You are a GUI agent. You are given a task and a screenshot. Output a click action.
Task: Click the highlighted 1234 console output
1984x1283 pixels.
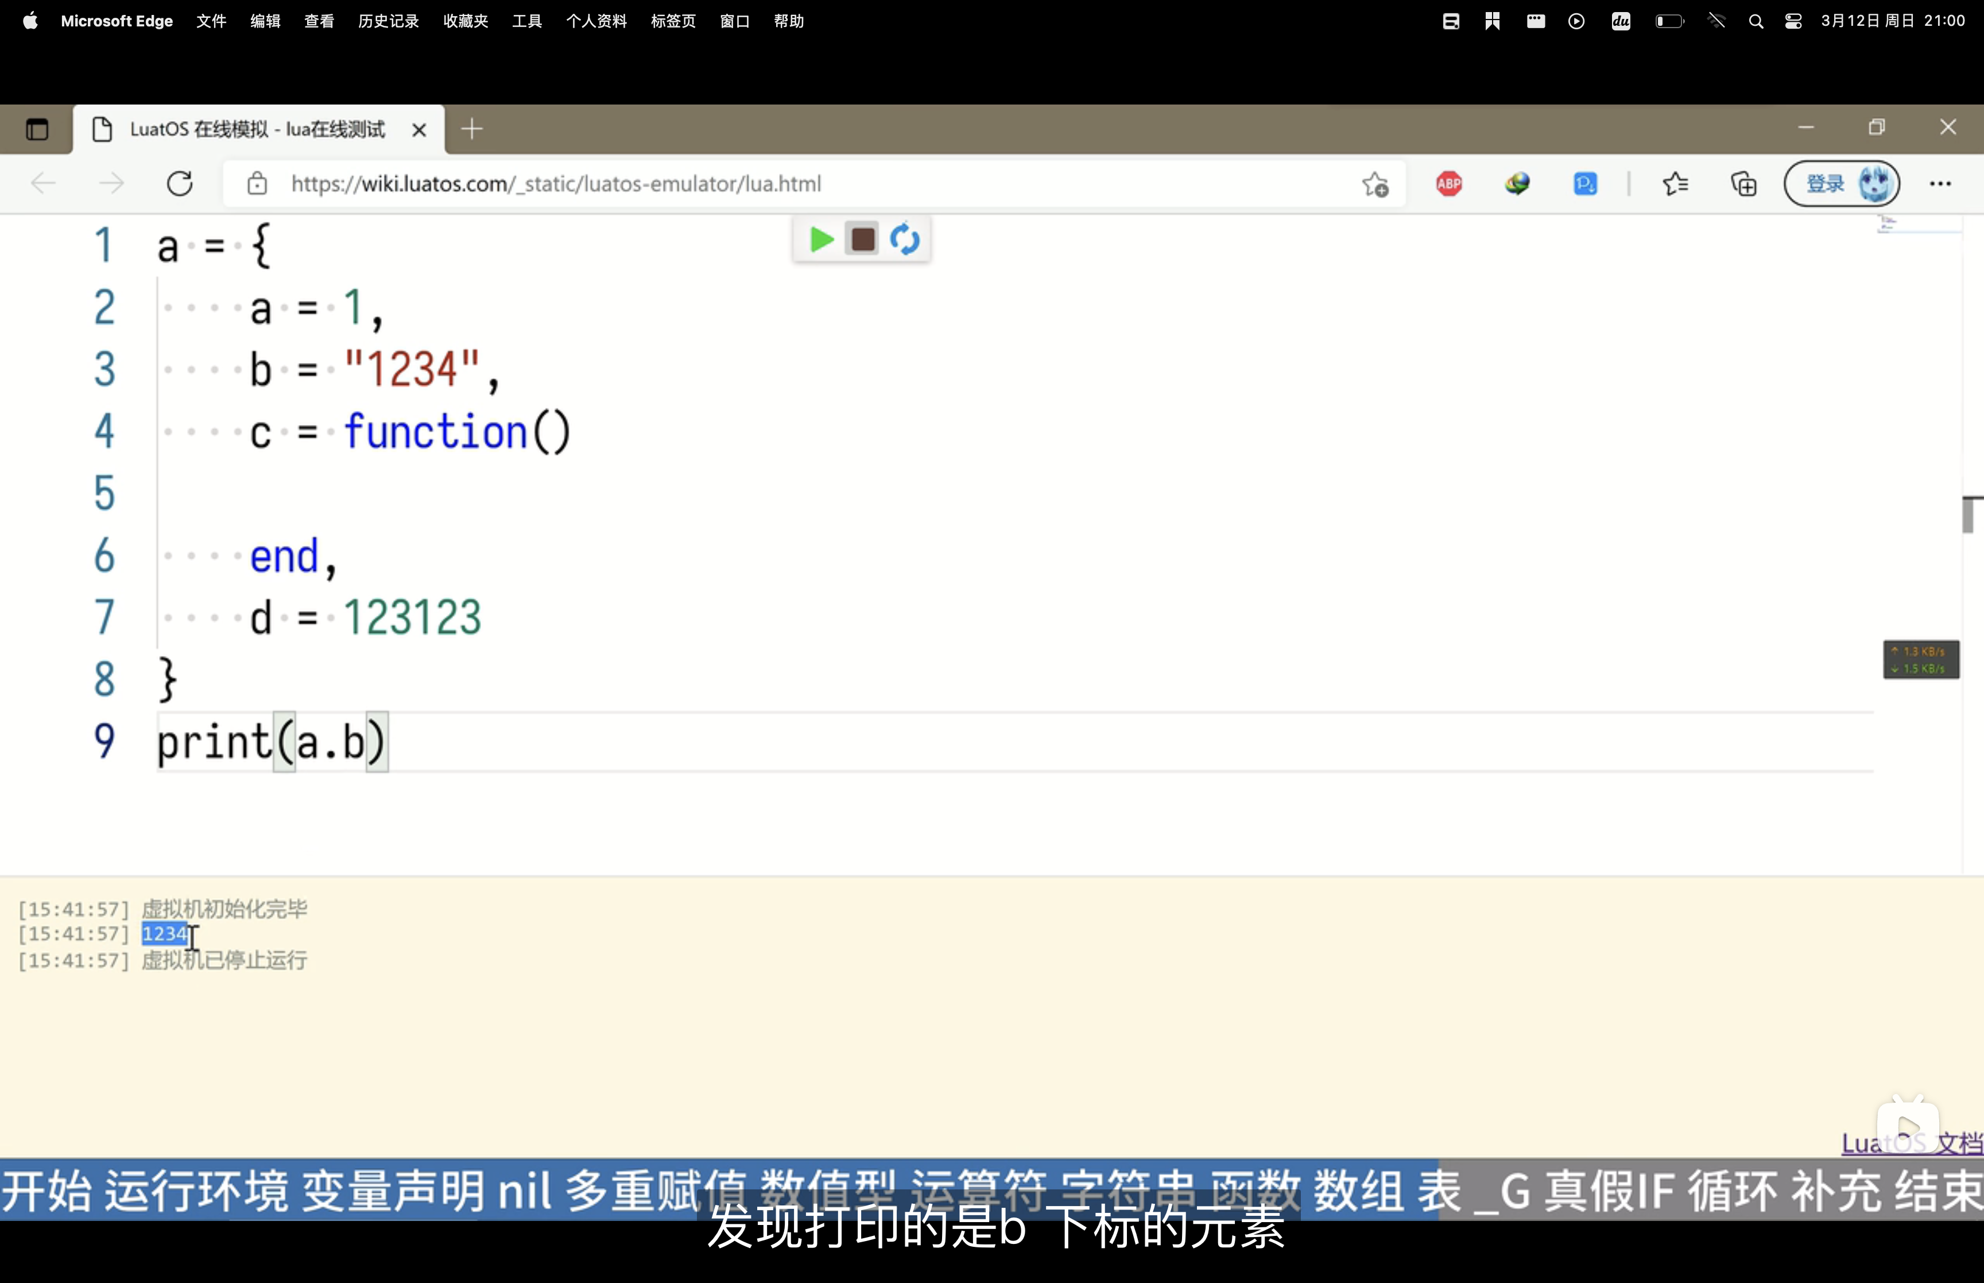(165, 934)
